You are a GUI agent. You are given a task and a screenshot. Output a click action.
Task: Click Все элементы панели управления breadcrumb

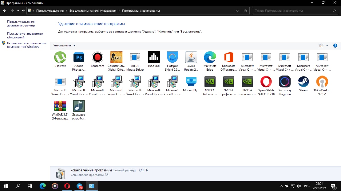93,11
